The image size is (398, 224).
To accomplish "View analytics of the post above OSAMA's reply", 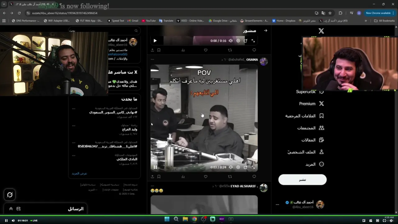I will pos(183,50).
